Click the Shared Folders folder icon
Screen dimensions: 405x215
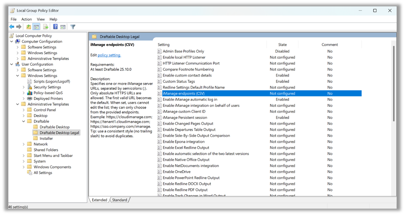click(29, 150)
